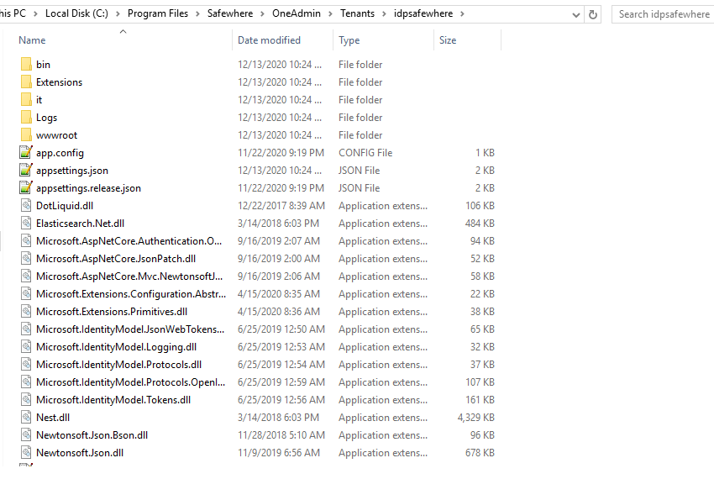This screenshot has height=479, width=714.
Task: Click the 107 KB size value
Action: [480, 382]
